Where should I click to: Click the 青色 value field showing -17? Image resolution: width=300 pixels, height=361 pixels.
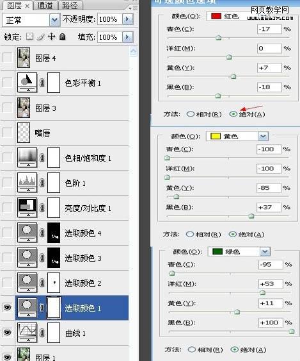pos(269,29)
